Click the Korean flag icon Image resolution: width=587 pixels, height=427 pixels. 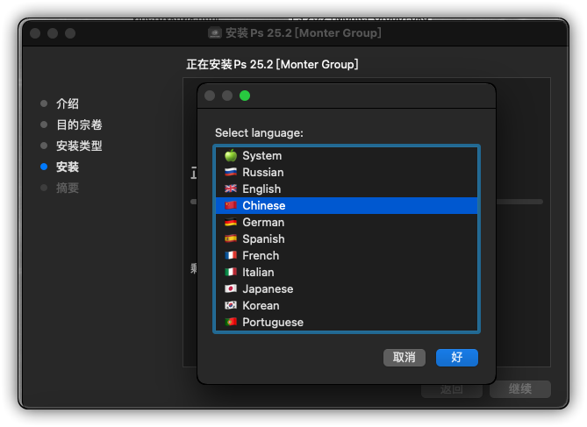(x=231, y=305)
